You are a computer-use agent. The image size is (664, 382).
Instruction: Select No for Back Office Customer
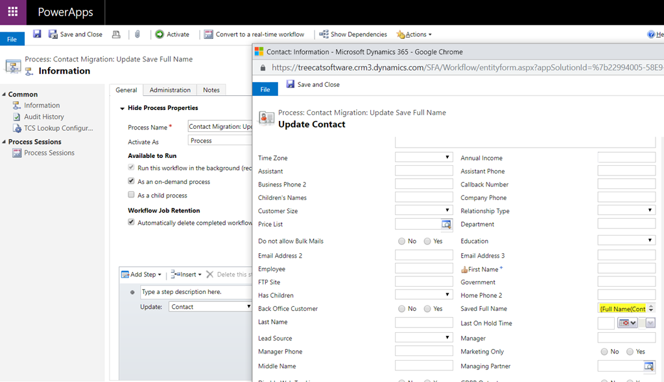(x=401, y=309)
